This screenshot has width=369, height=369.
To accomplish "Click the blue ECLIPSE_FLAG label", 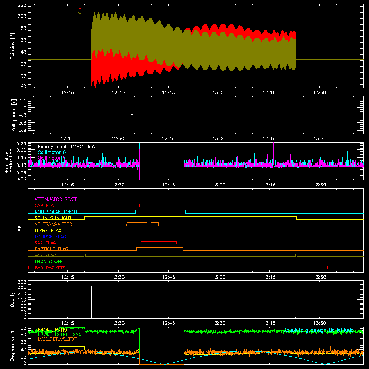I will tap(50, 237).
